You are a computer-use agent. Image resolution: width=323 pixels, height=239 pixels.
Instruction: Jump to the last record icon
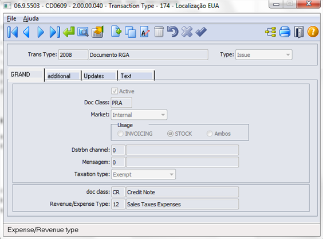[55, 32]
